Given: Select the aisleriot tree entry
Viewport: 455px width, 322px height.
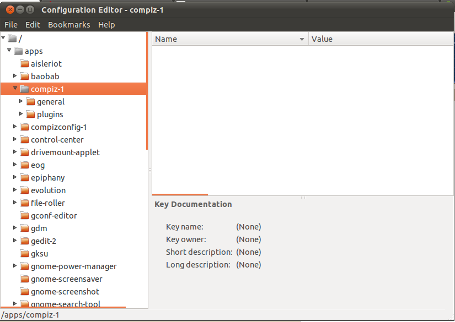Looking at the screenshot, I should [x=46, y=63].
